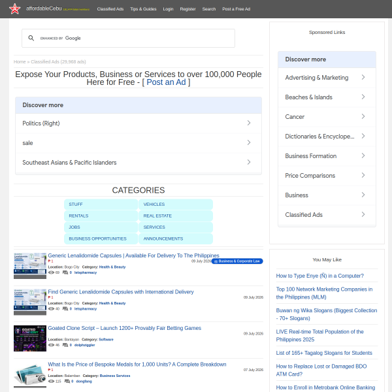Click the peso price icon on Bespoke Medals ad
Viewport: 392px width, 392px height.
pyautogui.click(x=50, y=370)
